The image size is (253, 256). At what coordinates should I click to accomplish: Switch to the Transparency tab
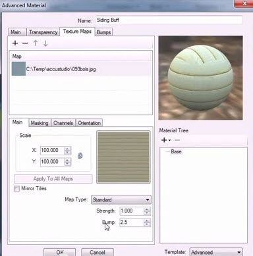tap(43, 32)
